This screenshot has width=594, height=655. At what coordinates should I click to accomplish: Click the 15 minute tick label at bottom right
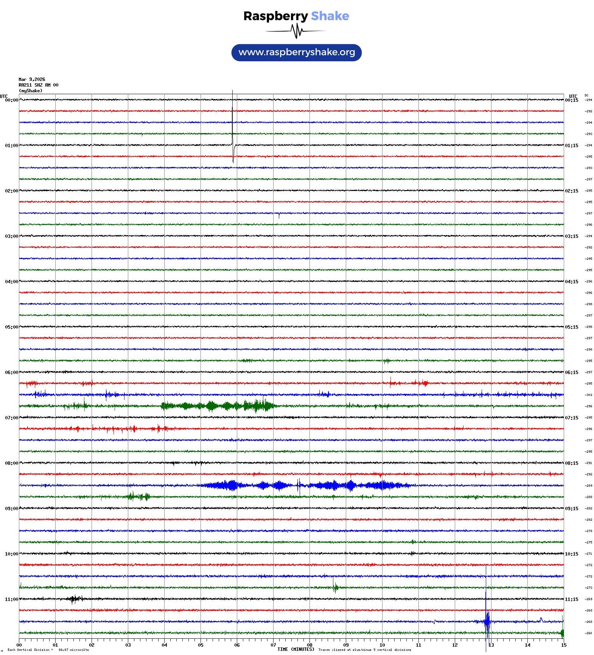point(563,645)
